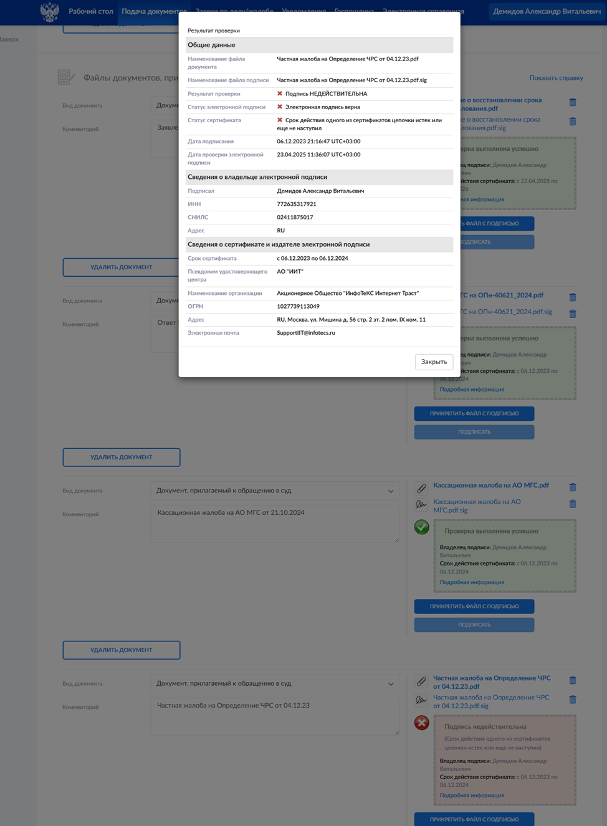The image size is (607, 826).
Task: Click signature pen icon beside Кассационная жалоба .sig file
Action: tap(421, 504)
